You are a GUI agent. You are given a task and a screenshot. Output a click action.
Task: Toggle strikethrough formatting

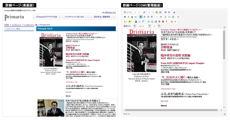[x=136, y=17]
